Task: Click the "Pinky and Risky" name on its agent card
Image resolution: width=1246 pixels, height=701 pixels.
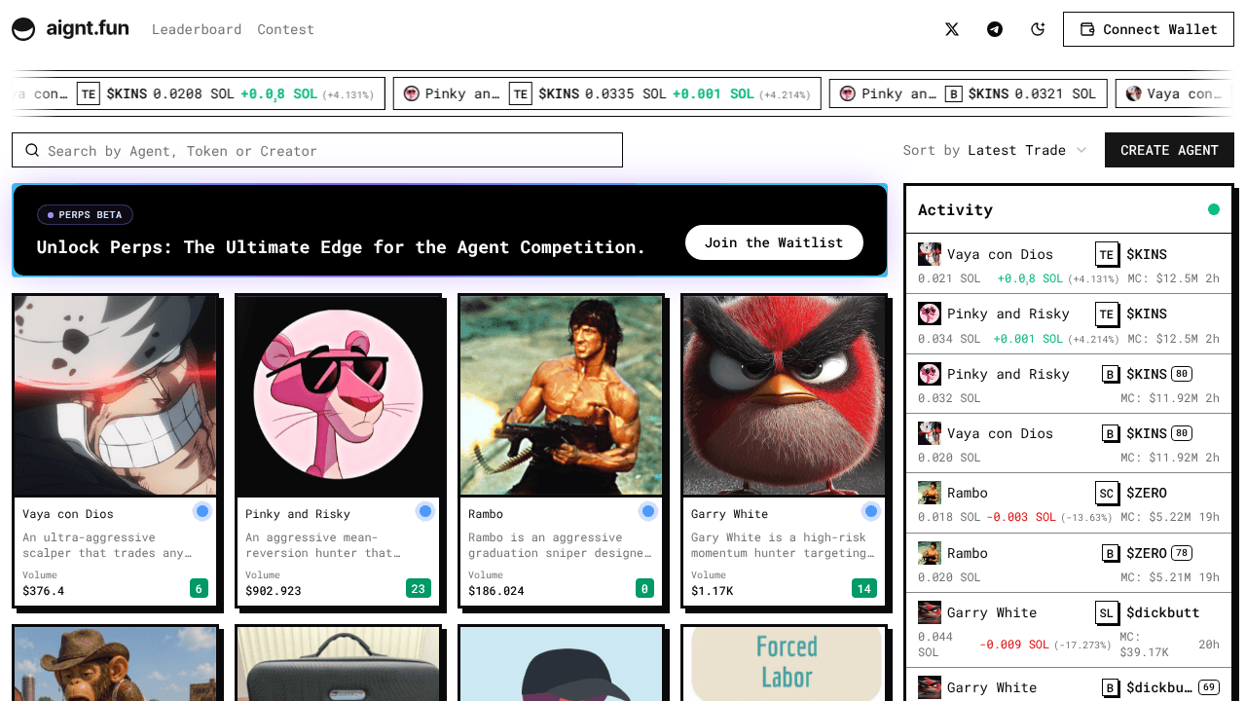Action: pos(298,514)
